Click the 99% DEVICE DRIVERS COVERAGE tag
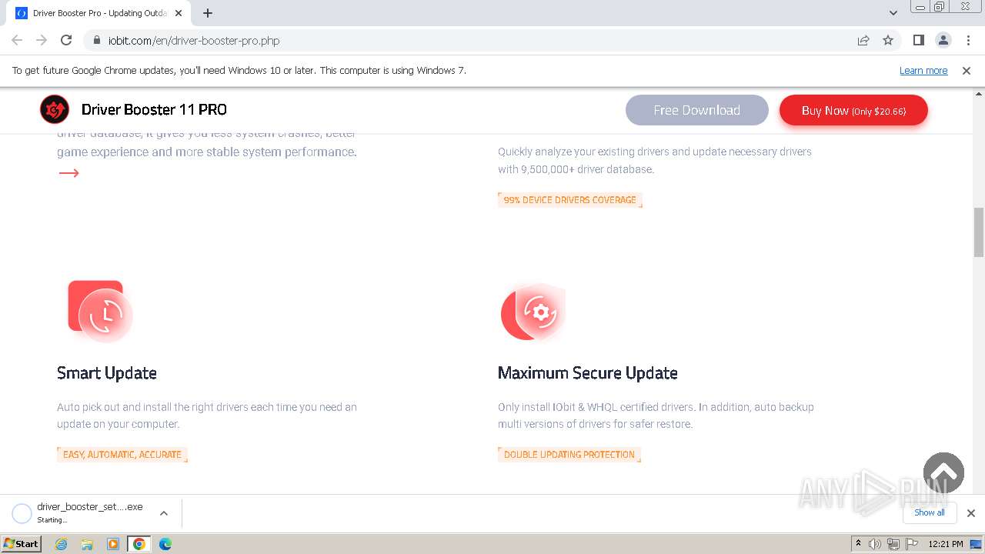This screenshot has height=554, width=985. coord(570,200)
